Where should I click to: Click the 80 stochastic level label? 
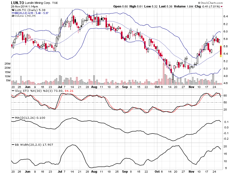coord(225,95)
